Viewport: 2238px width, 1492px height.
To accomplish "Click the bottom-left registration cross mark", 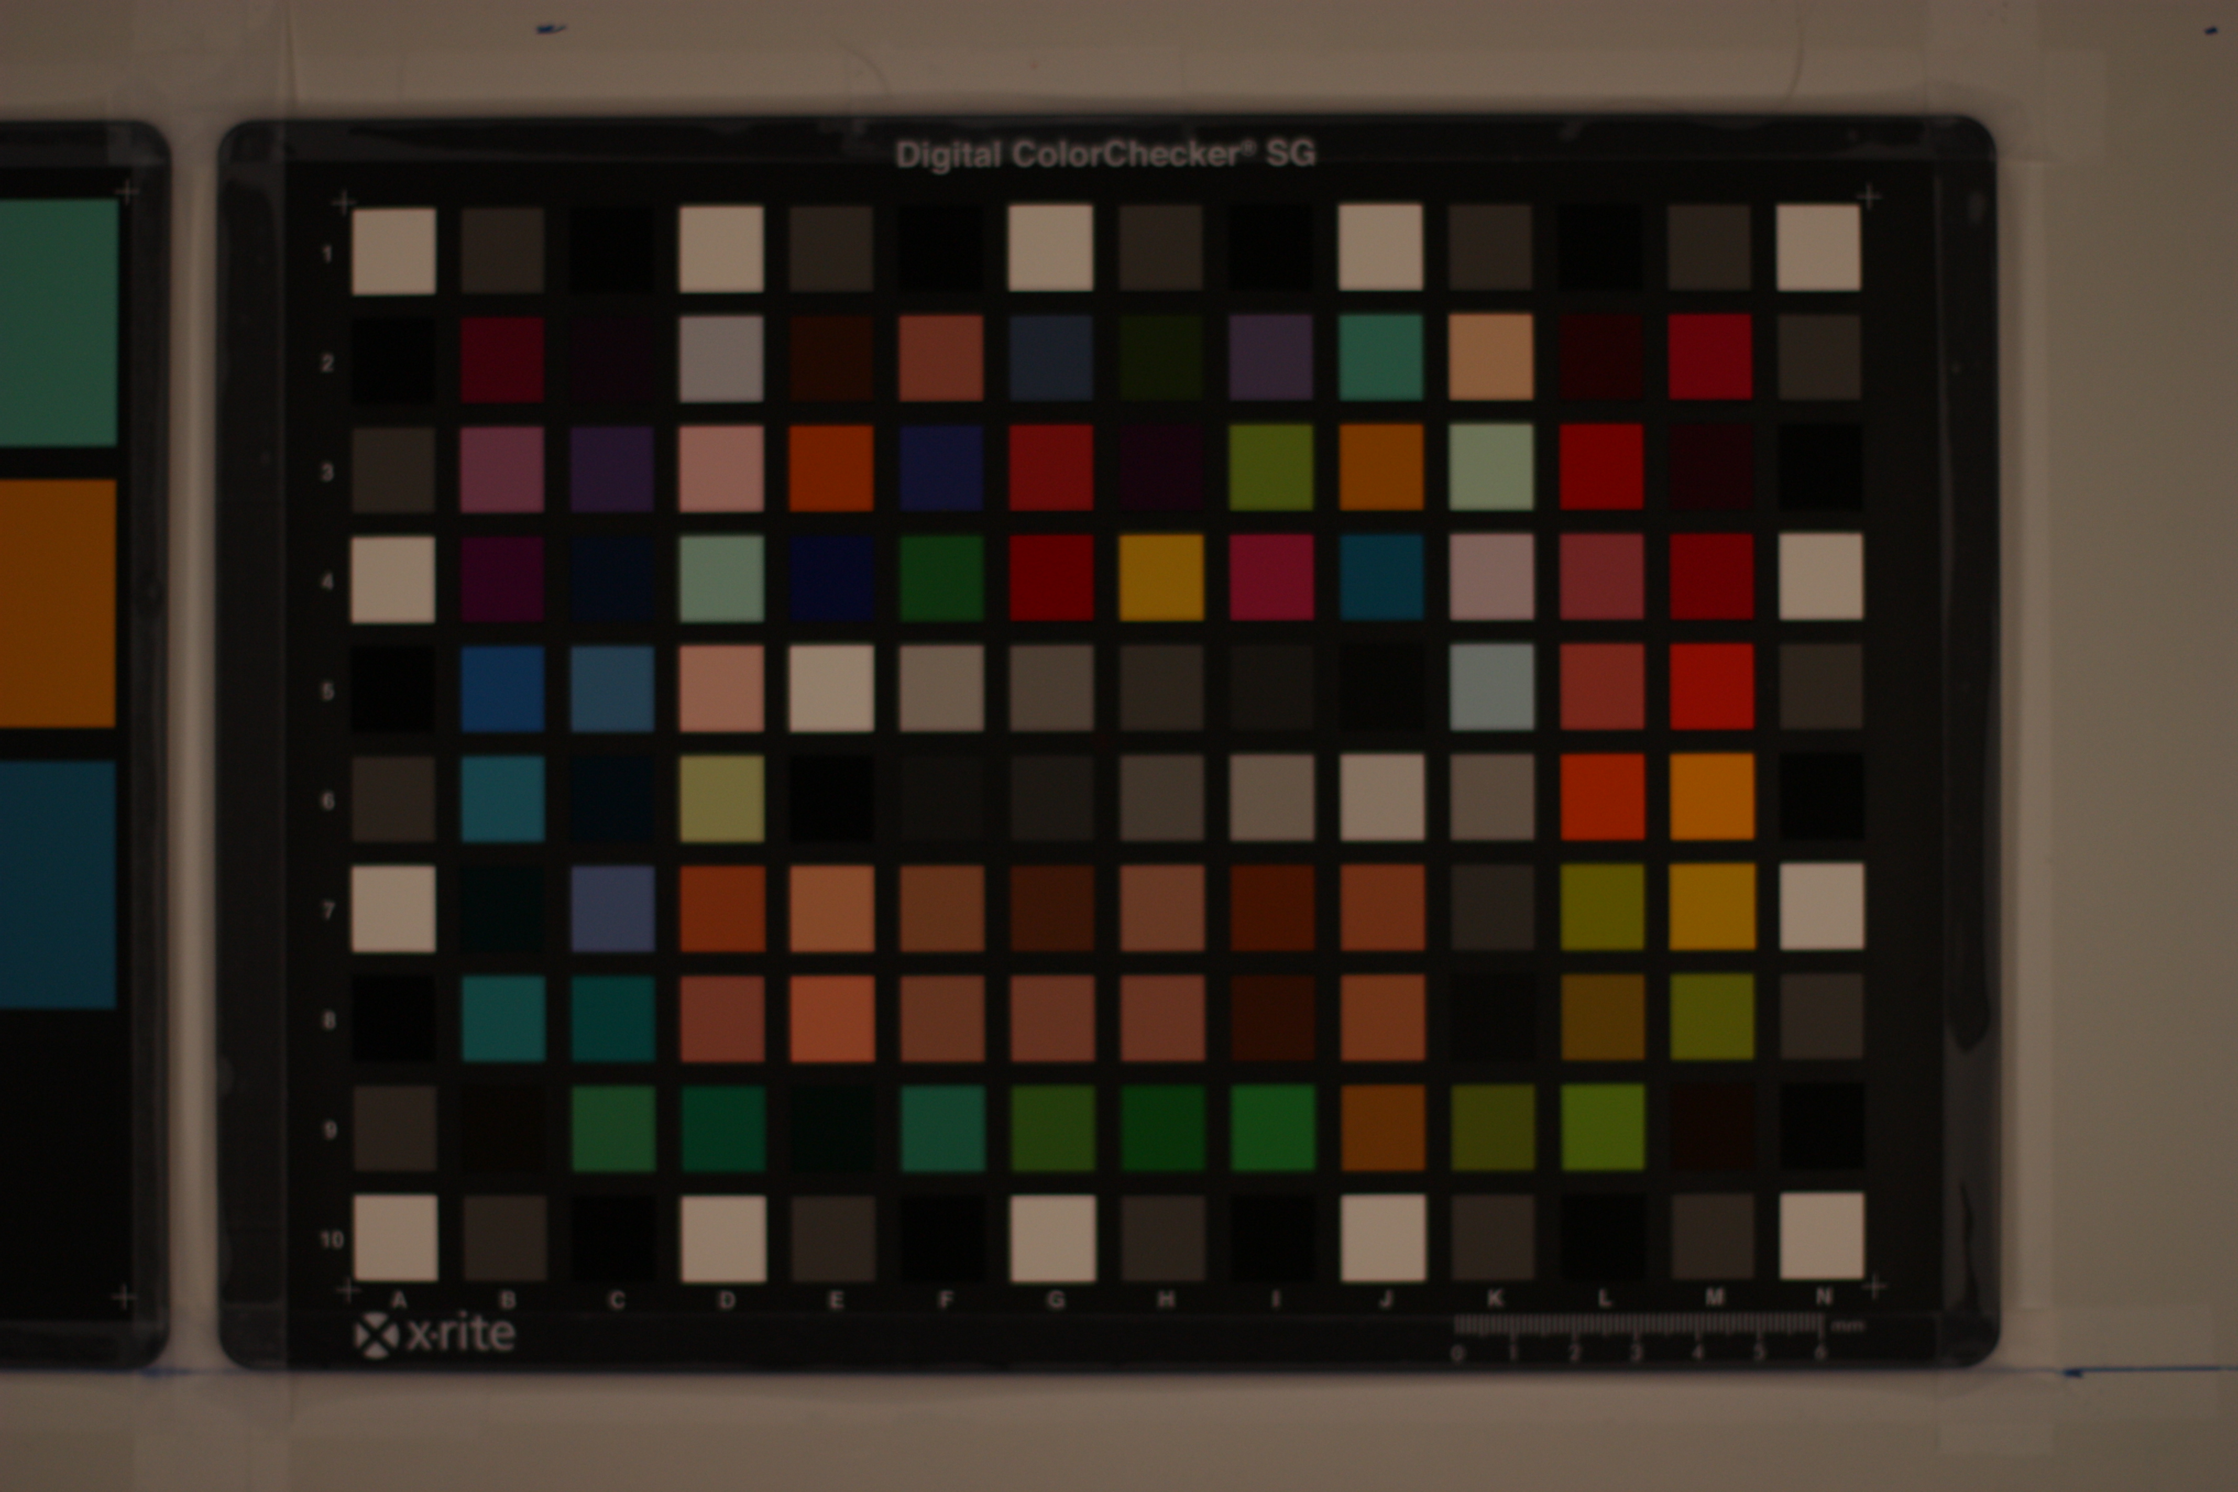I will click(x=349, y=1291).
